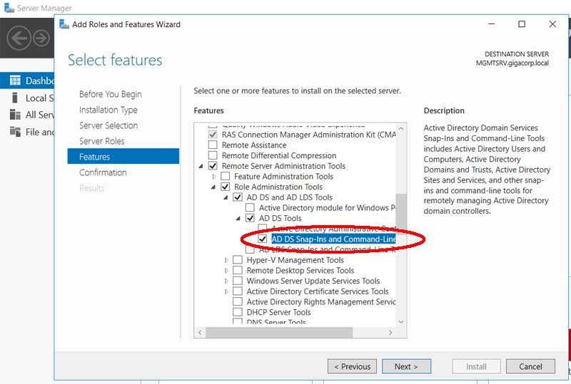Click the Server Manager app icon in title bar
This screenshot has width=571, height=384.
pyautogui.click(x=9, y=7)
